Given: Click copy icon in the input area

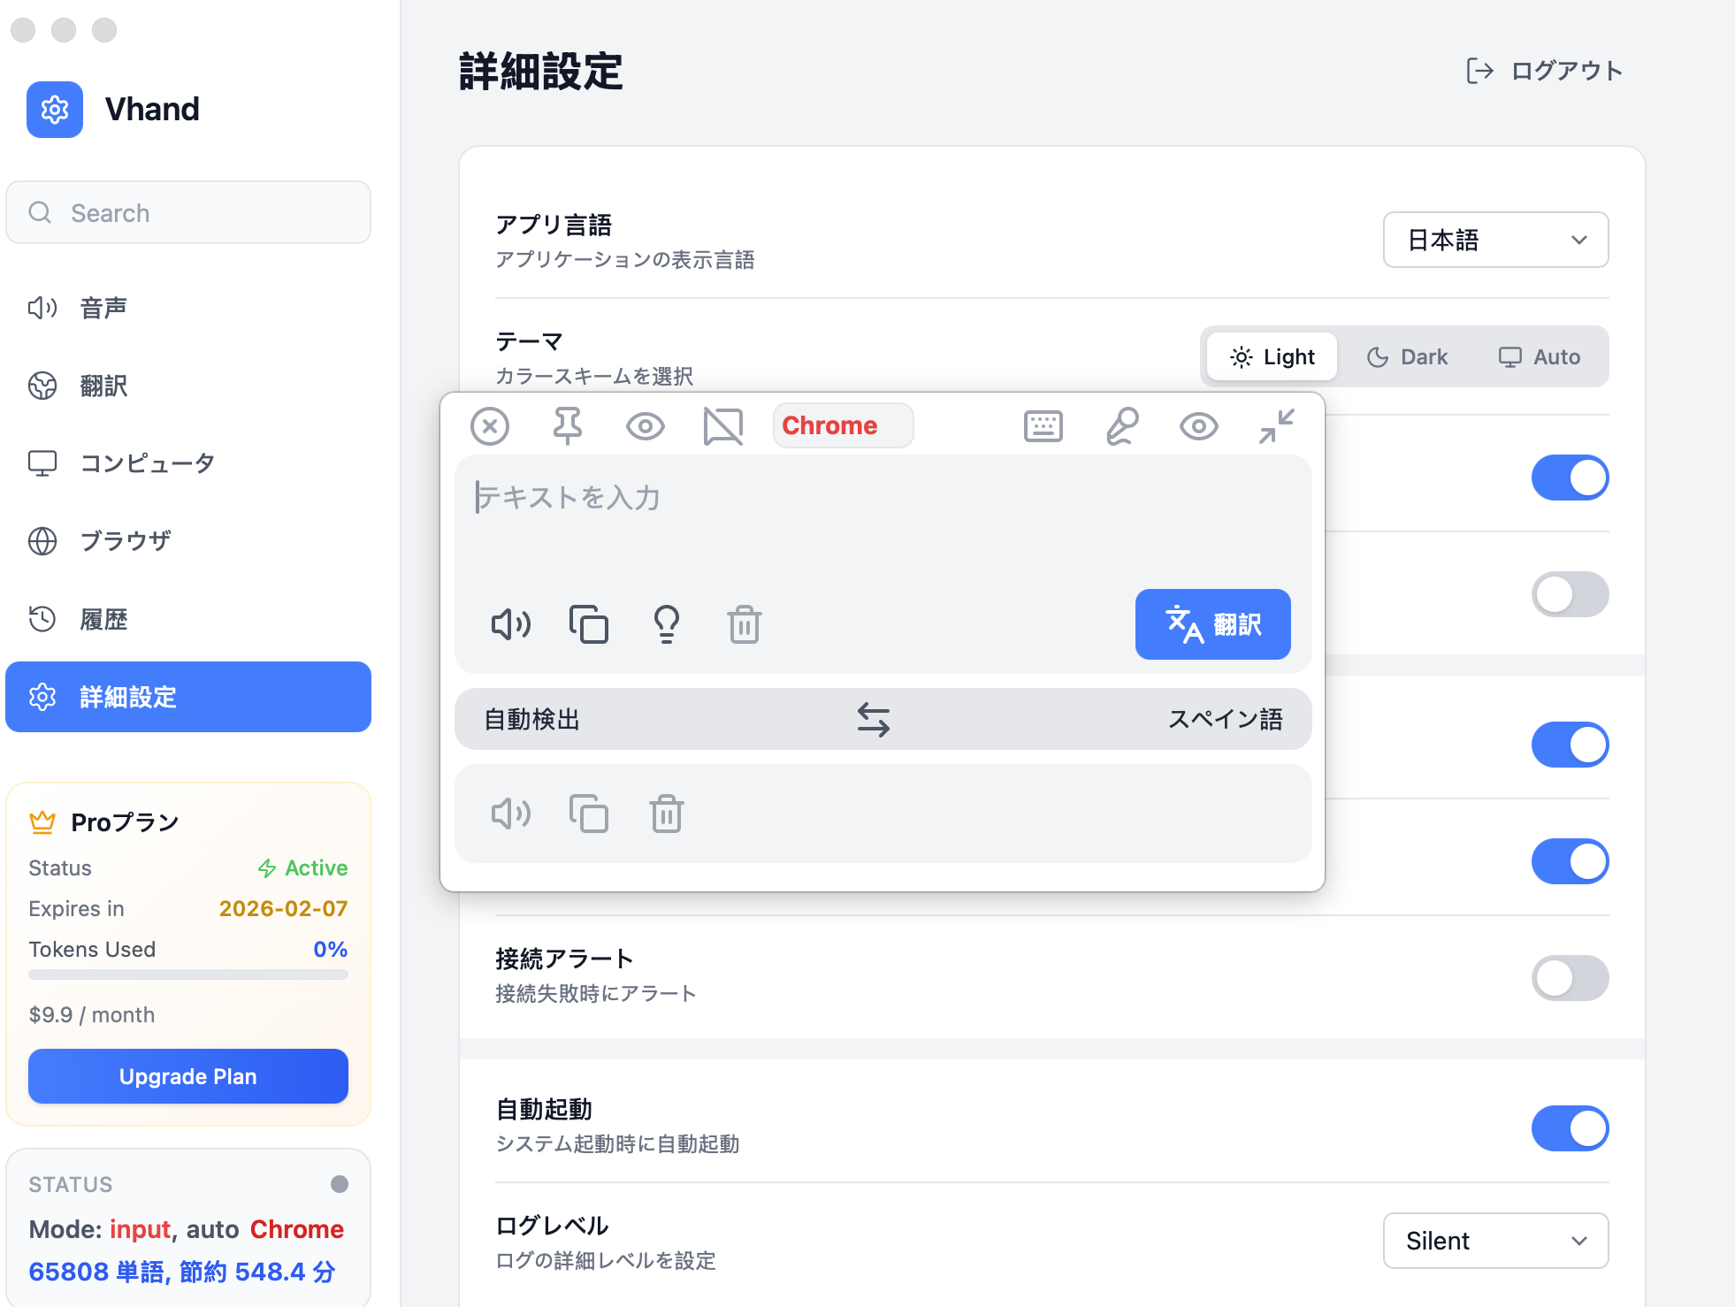Looking at the screenshot, I should point(589,624).
